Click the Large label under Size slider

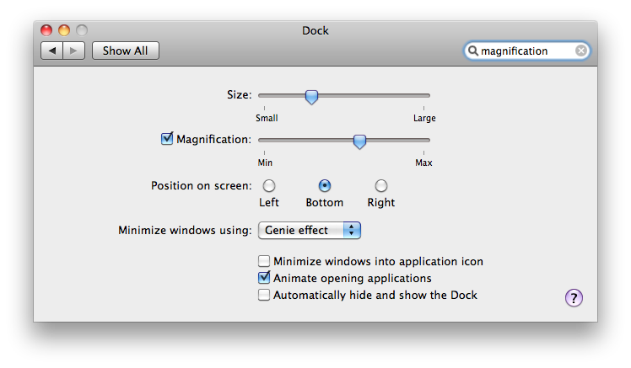424,118
